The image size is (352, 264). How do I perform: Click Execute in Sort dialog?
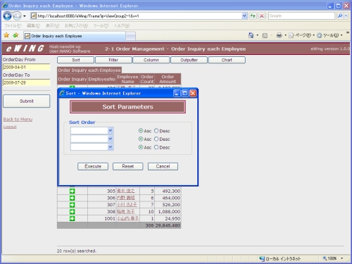click(93, 166)
